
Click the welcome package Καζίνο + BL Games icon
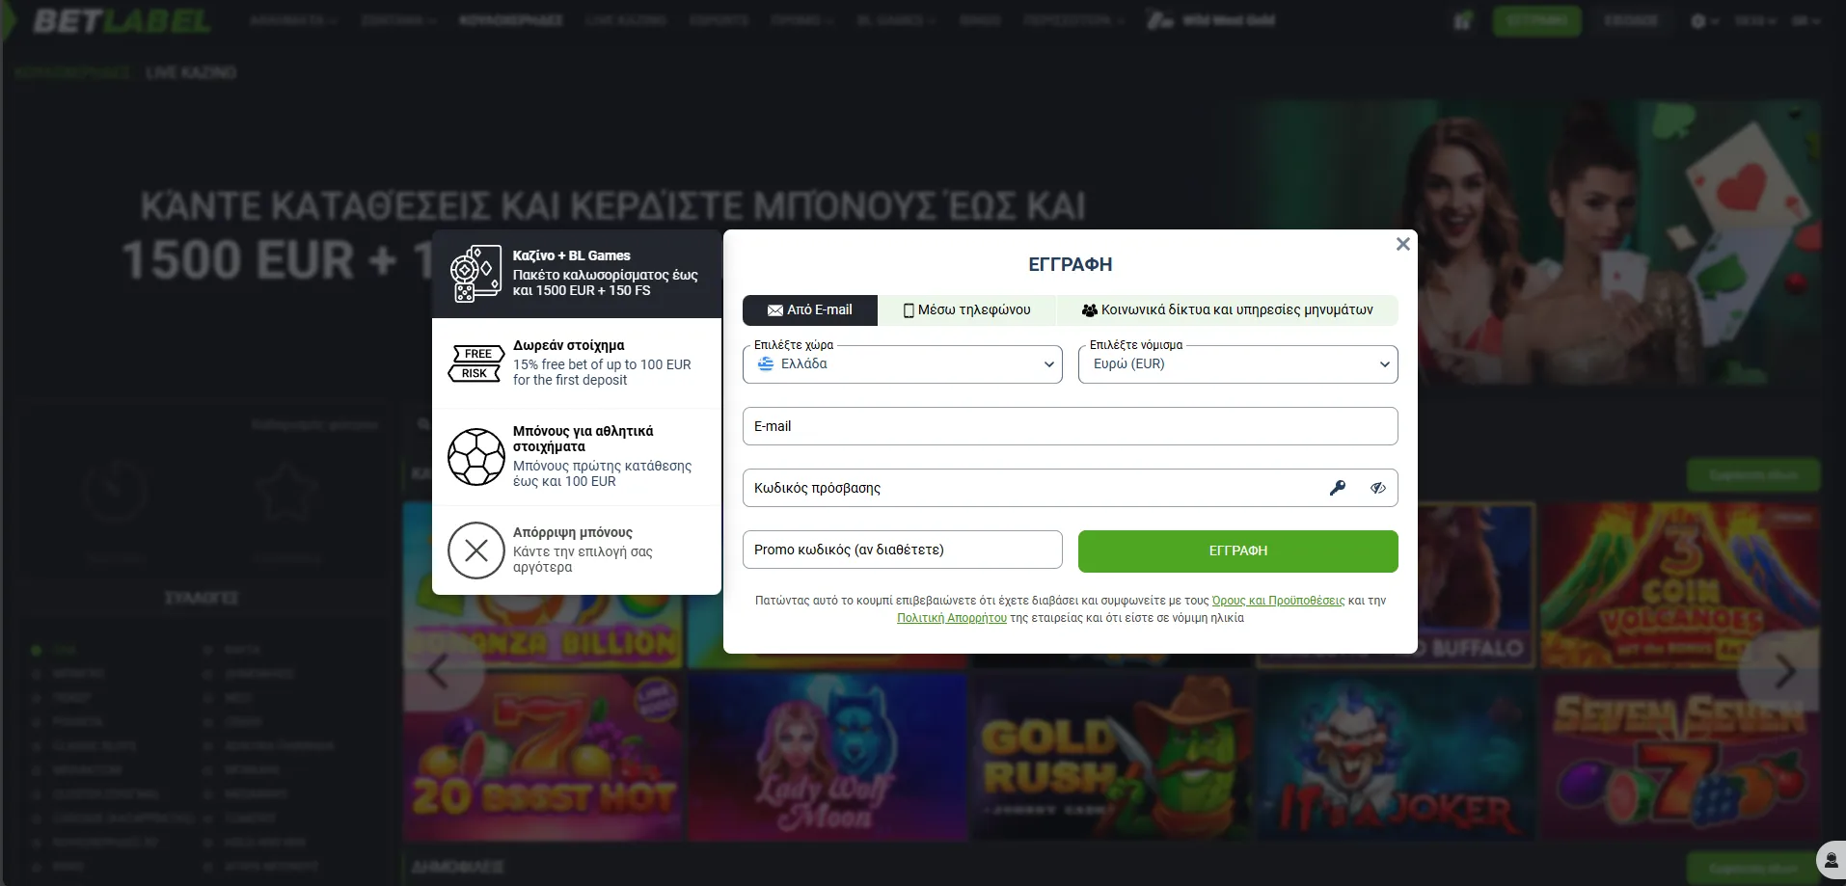point(475,273)
